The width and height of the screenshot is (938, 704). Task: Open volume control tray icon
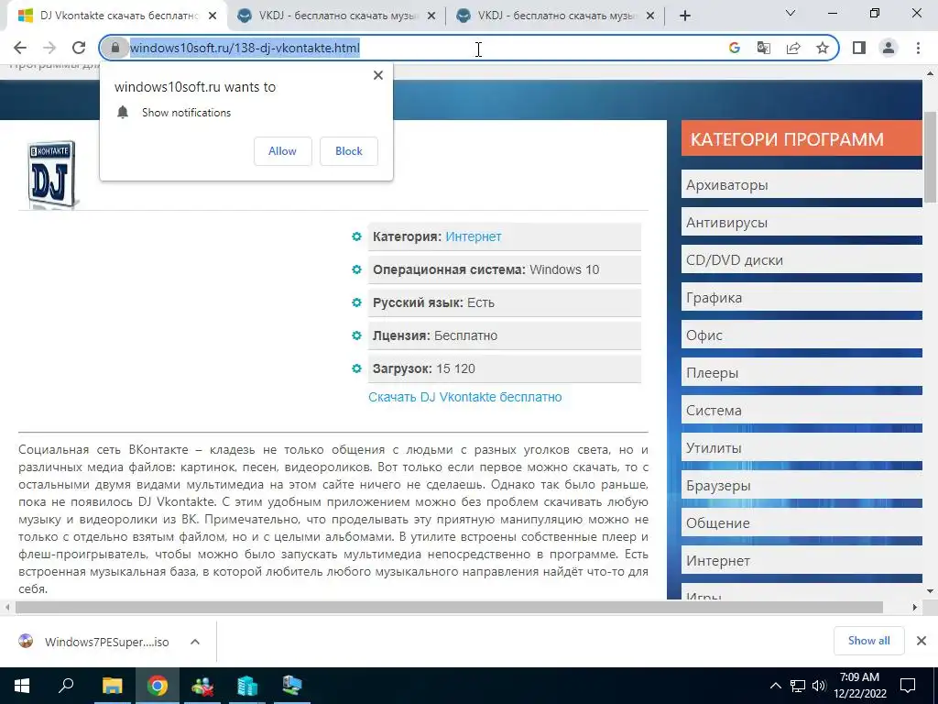coord(819,686)
